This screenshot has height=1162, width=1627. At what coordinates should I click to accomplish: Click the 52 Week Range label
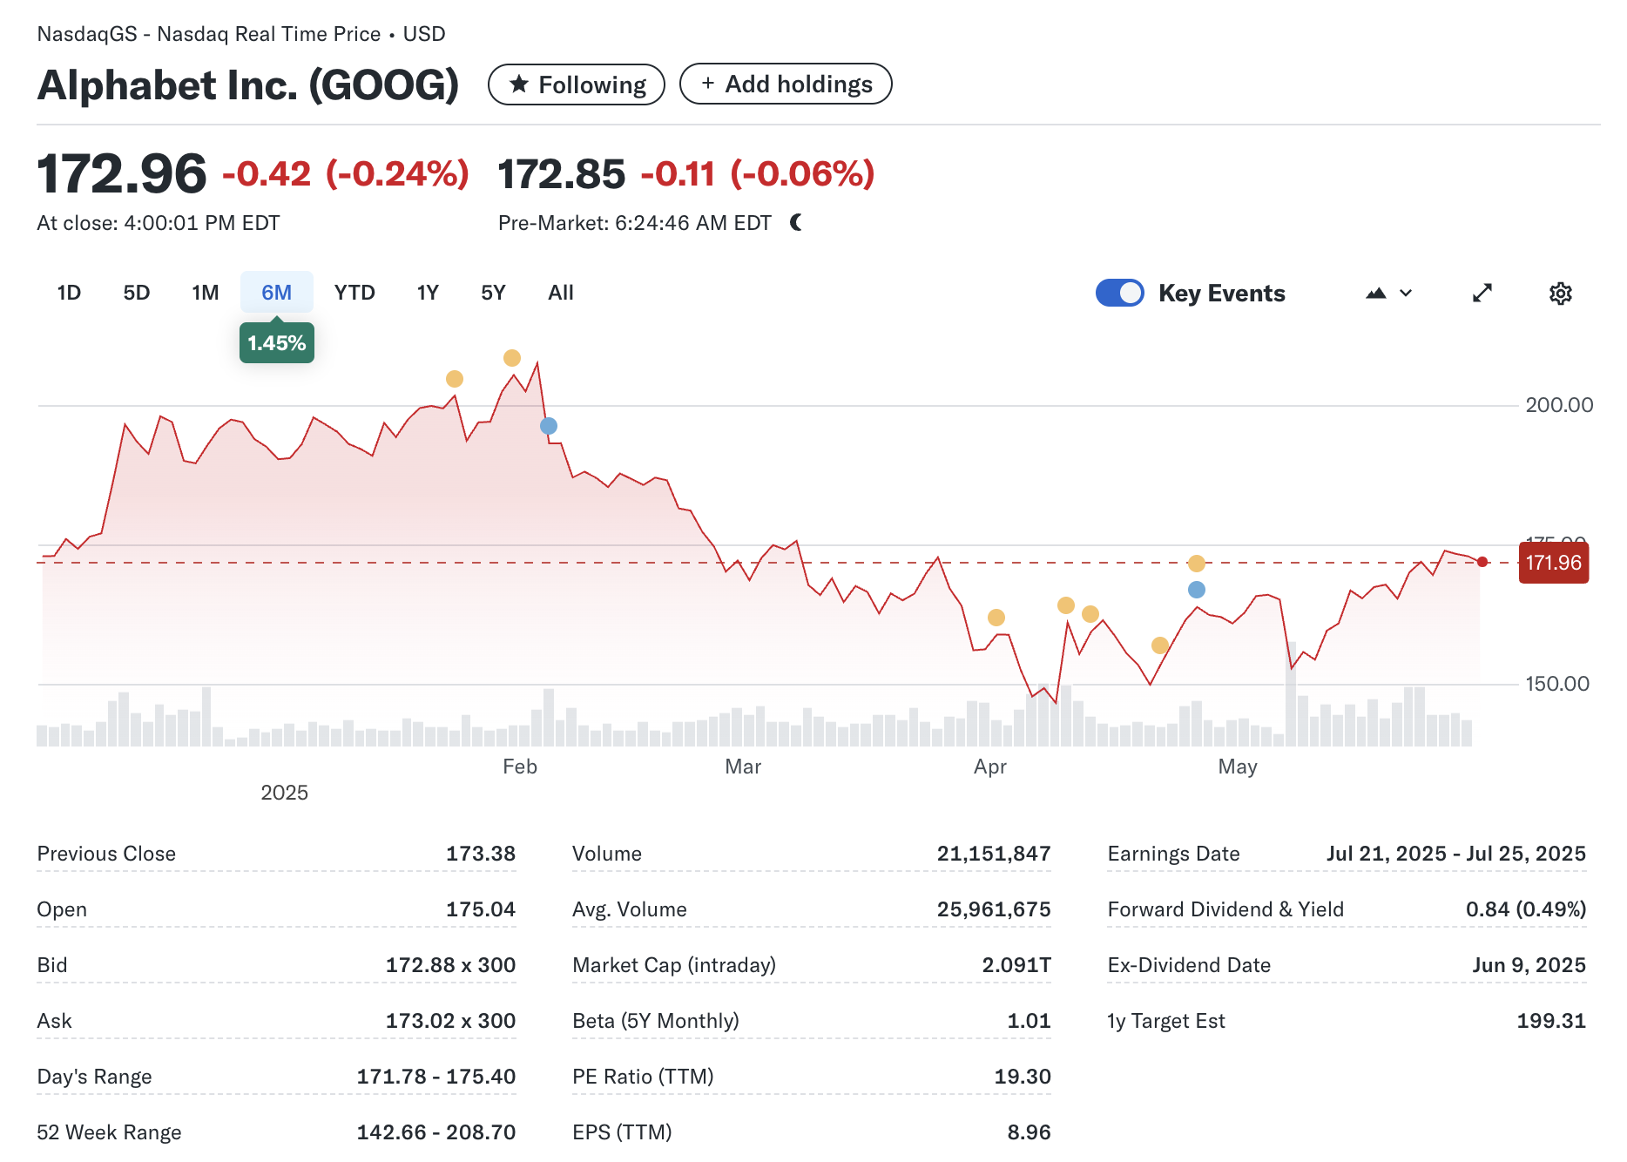coord(109,1132)
